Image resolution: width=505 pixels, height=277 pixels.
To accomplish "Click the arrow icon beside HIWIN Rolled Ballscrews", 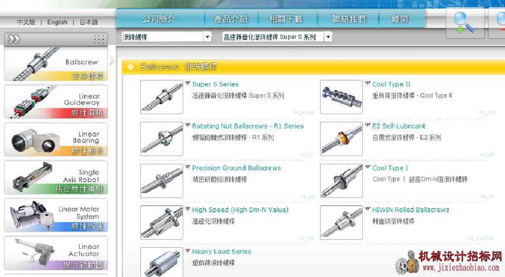I will click(368, 209).
